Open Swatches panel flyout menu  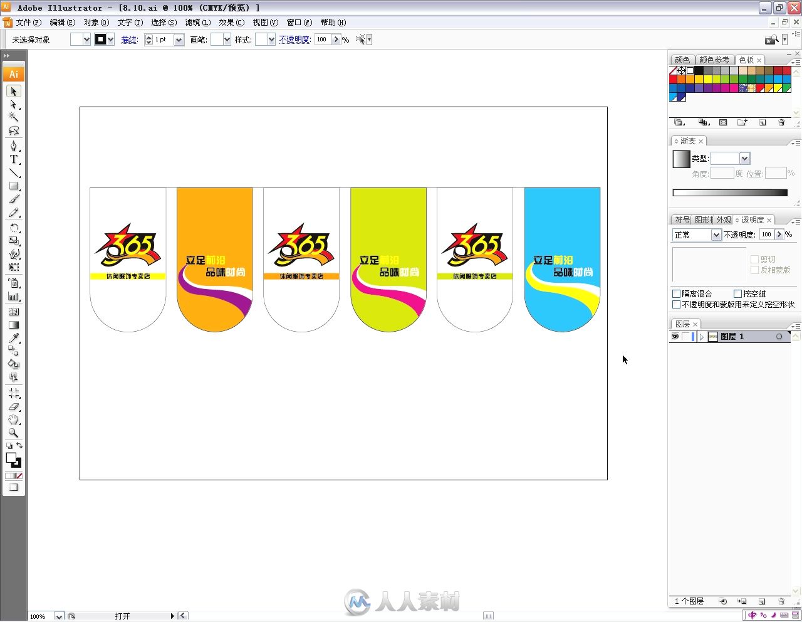click(x=796, y=63)
